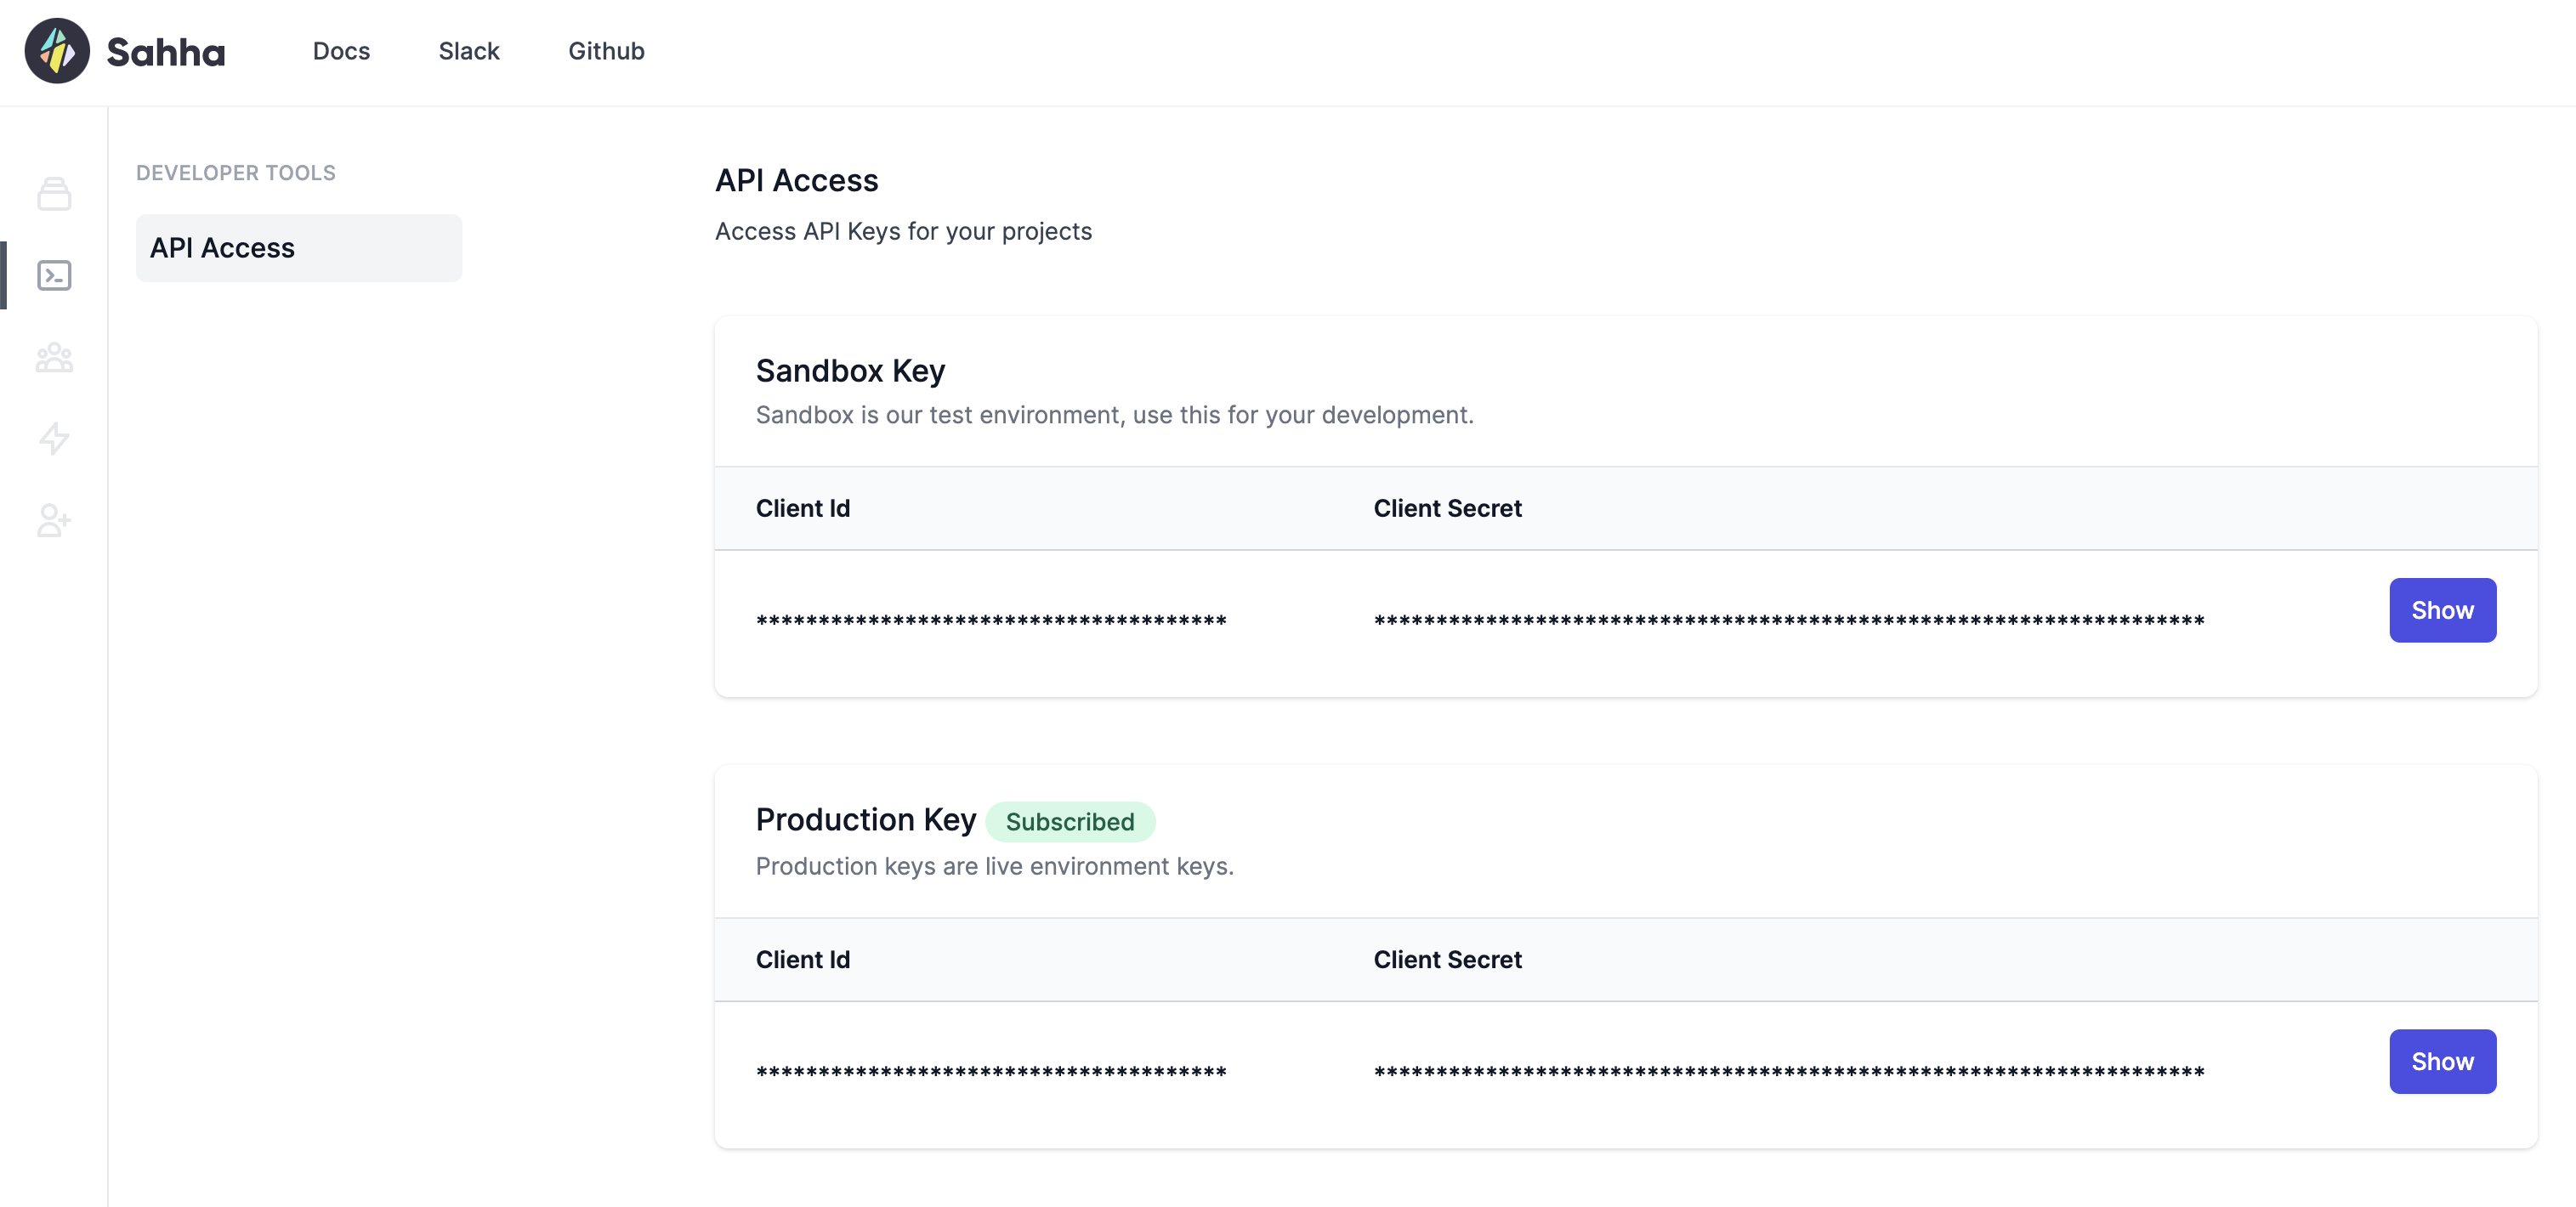Click the lightning bolt sidebar icon
This screenshot has height=1207, width=2576.
54,438
